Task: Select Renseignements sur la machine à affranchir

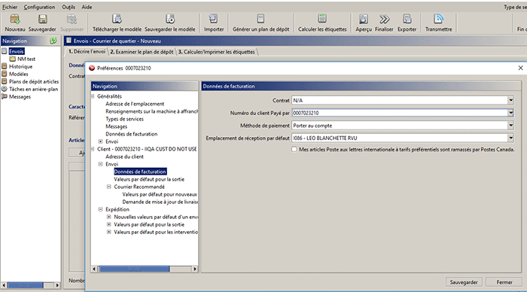Action: [x=151, y=111]
